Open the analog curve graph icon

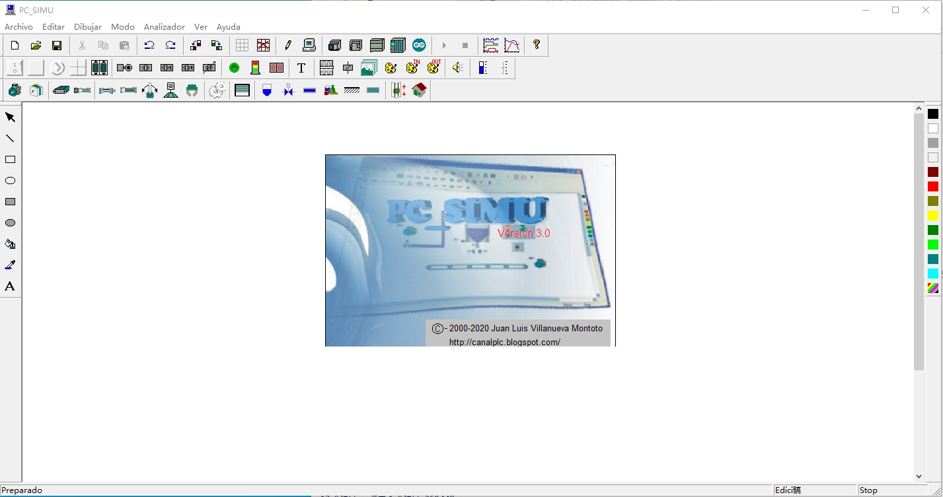point(512,46)
